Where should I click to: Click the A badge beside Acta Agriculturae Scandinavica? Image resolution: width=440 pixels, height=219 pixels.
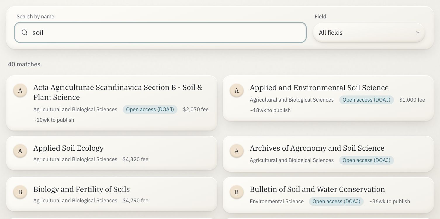coord(20,91)
